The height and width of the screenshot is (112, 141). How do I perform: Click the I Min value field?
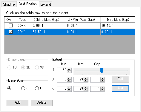pyautogui.click(x=62, y=70)
